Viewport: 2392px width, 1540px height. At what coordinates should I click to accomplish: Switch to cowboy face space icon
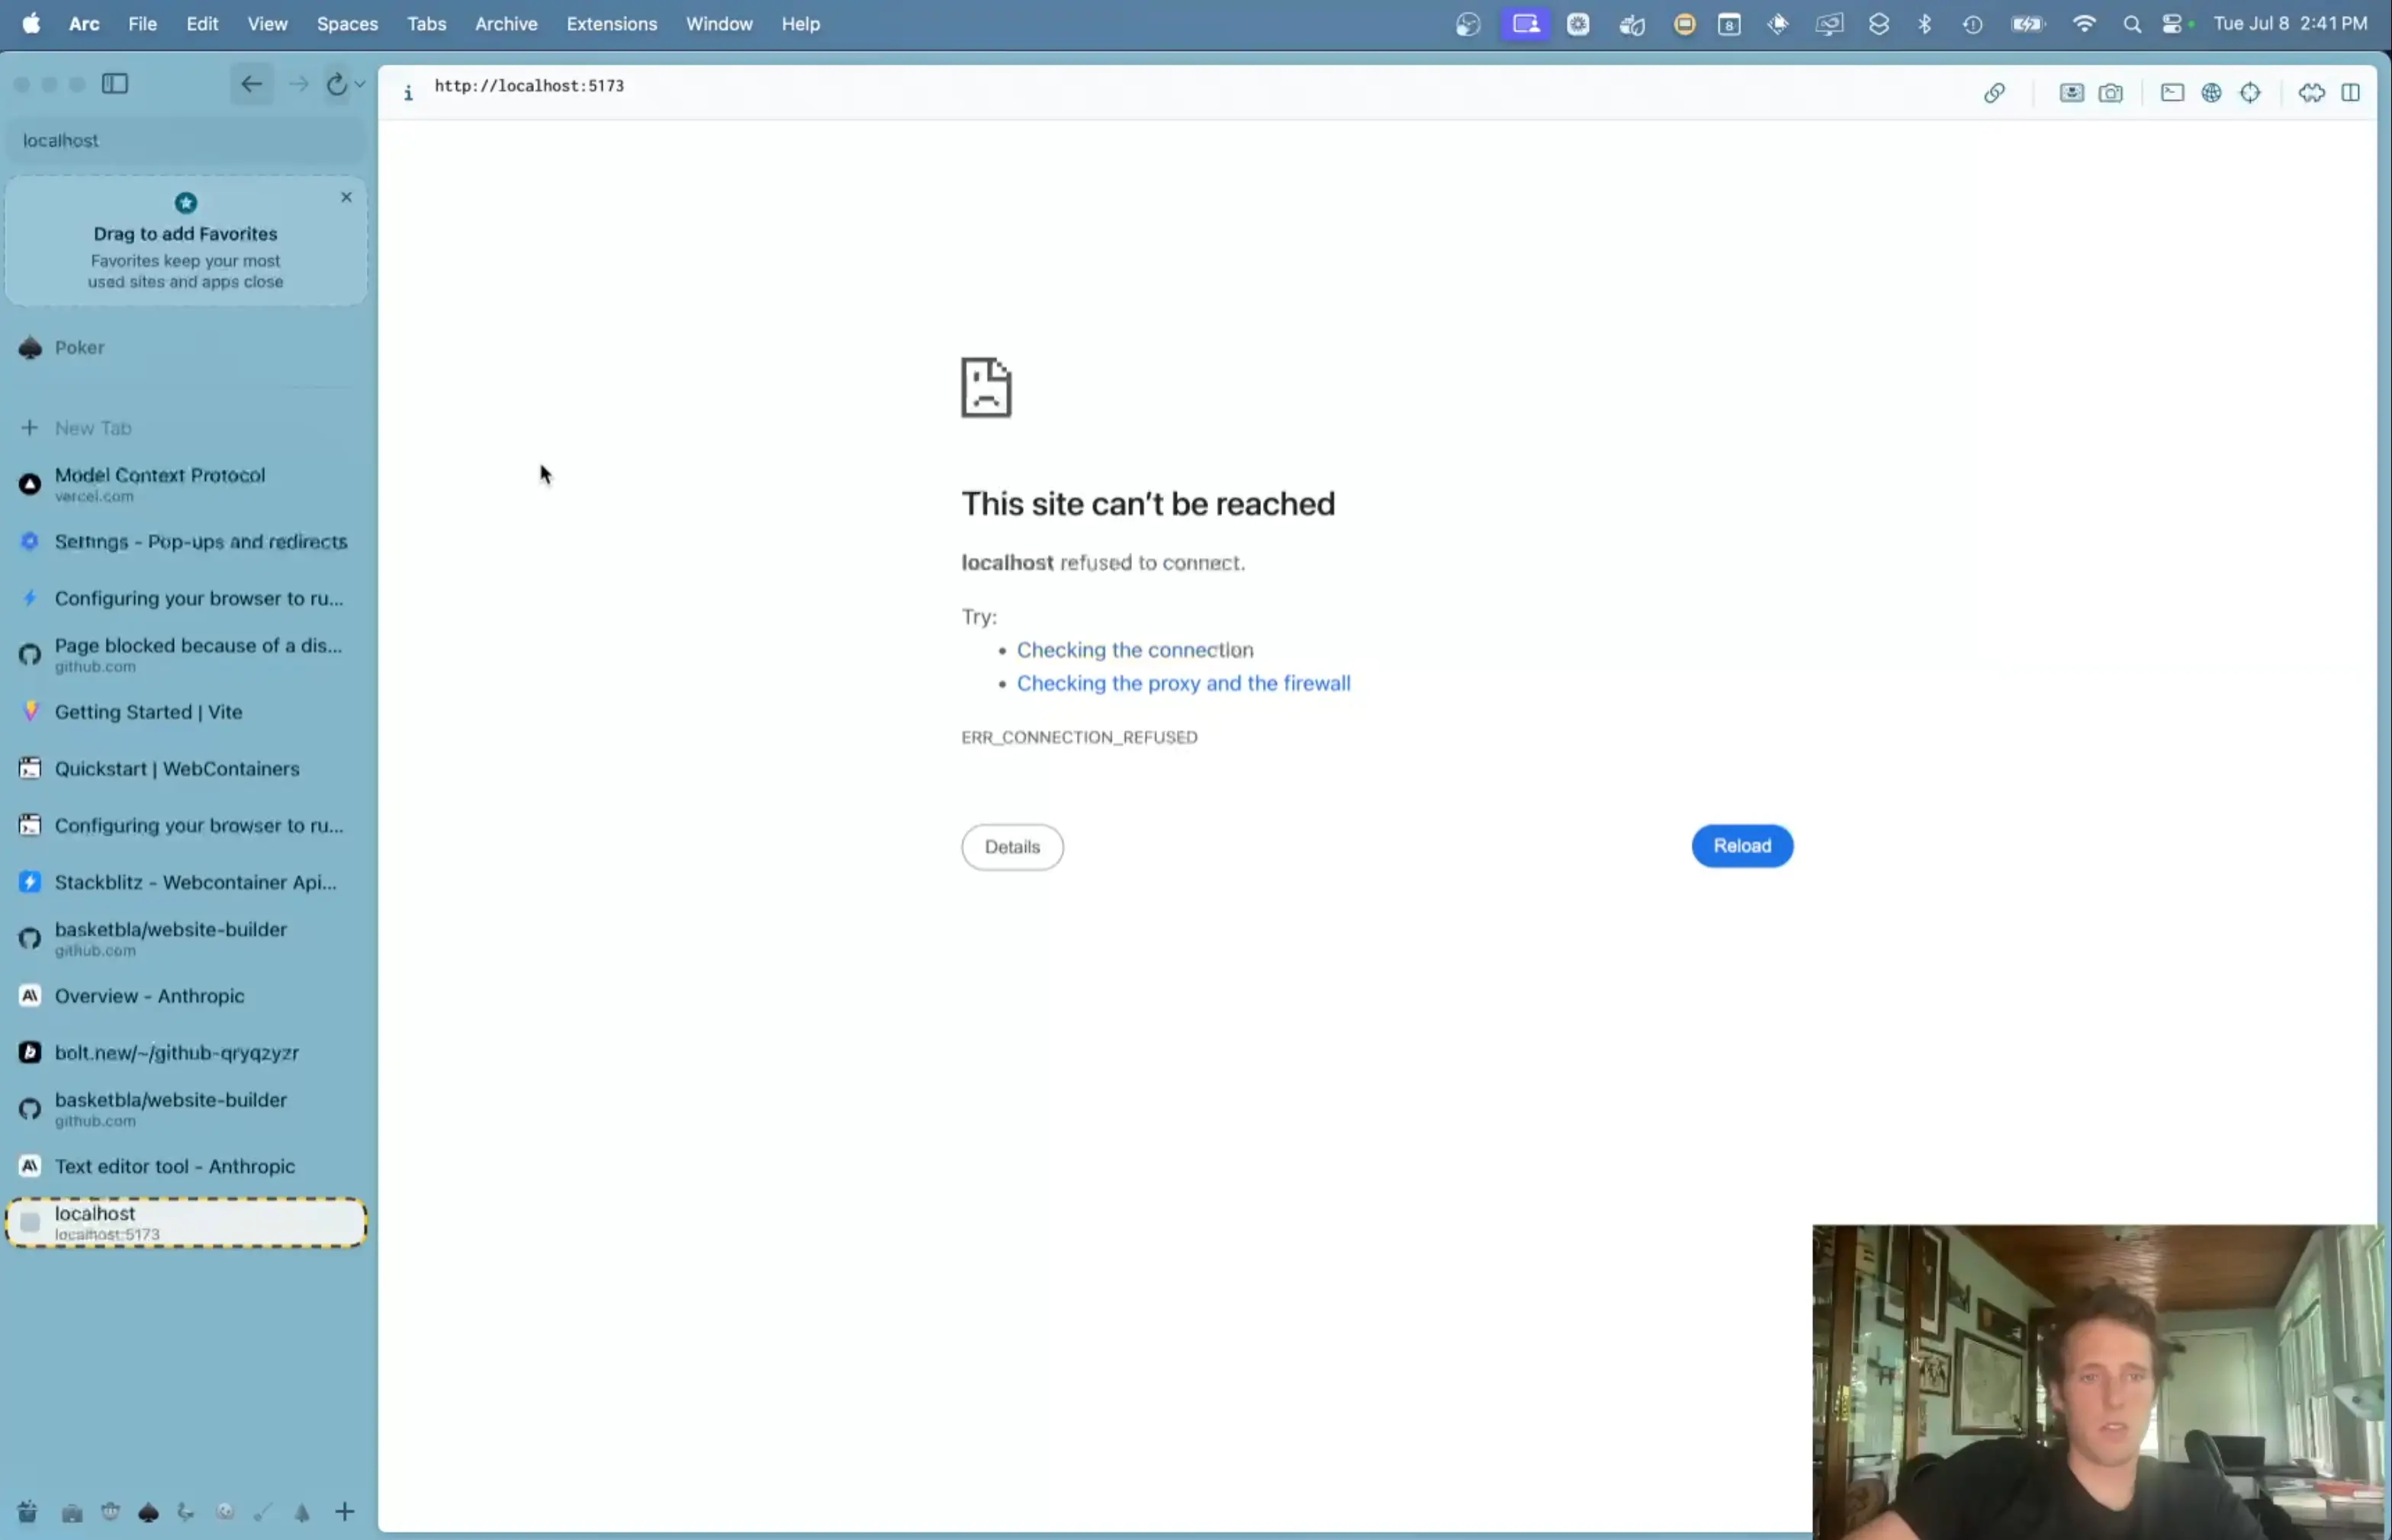(110, 1512)
